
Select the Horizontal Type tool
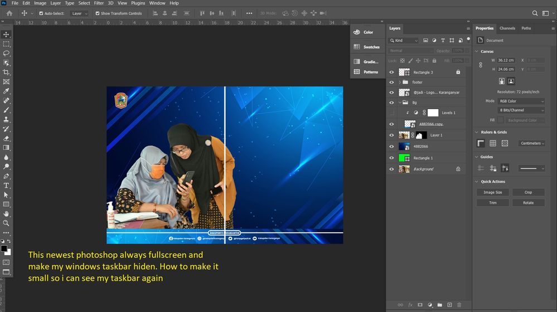coord(6,186)
